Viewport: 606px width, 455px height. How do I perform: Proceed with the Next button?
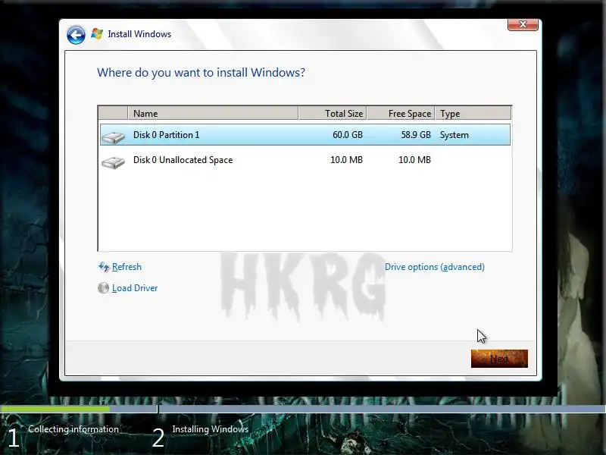pyautogui.click(x=499, y=359)
